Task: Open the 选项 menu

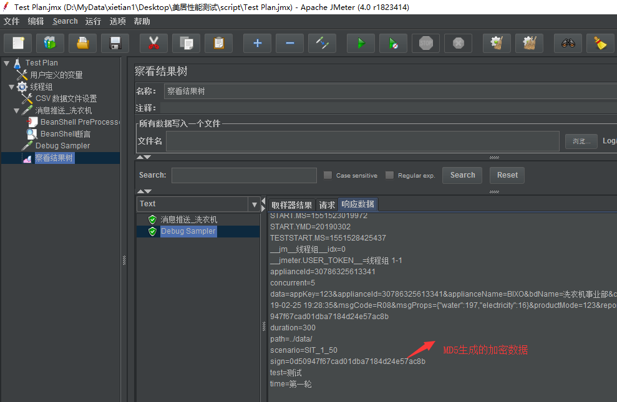Action: click(x=117, y=22)
